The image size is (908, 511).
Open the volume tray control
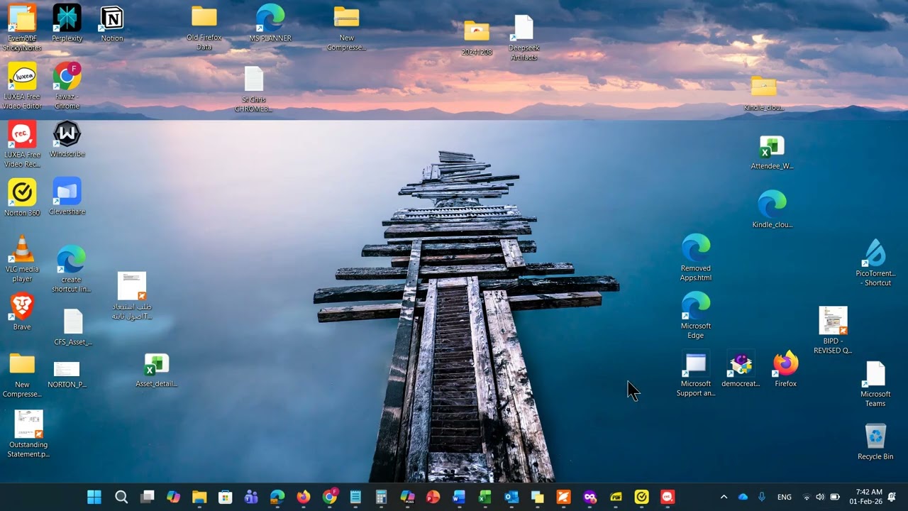pos(820,498)
